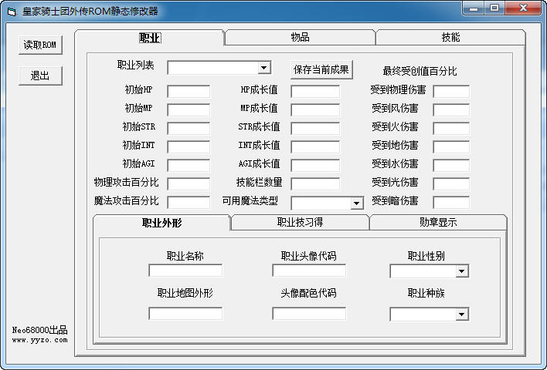Focus the HP成长值 input field
The height and width of the screenshot is (370, 547).
coord(315,91)
